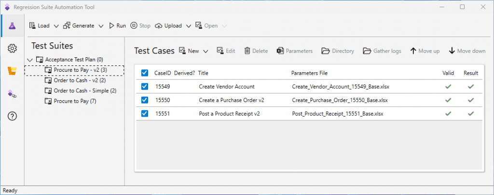Click the Gather logs button

click(x=382, y=51)
